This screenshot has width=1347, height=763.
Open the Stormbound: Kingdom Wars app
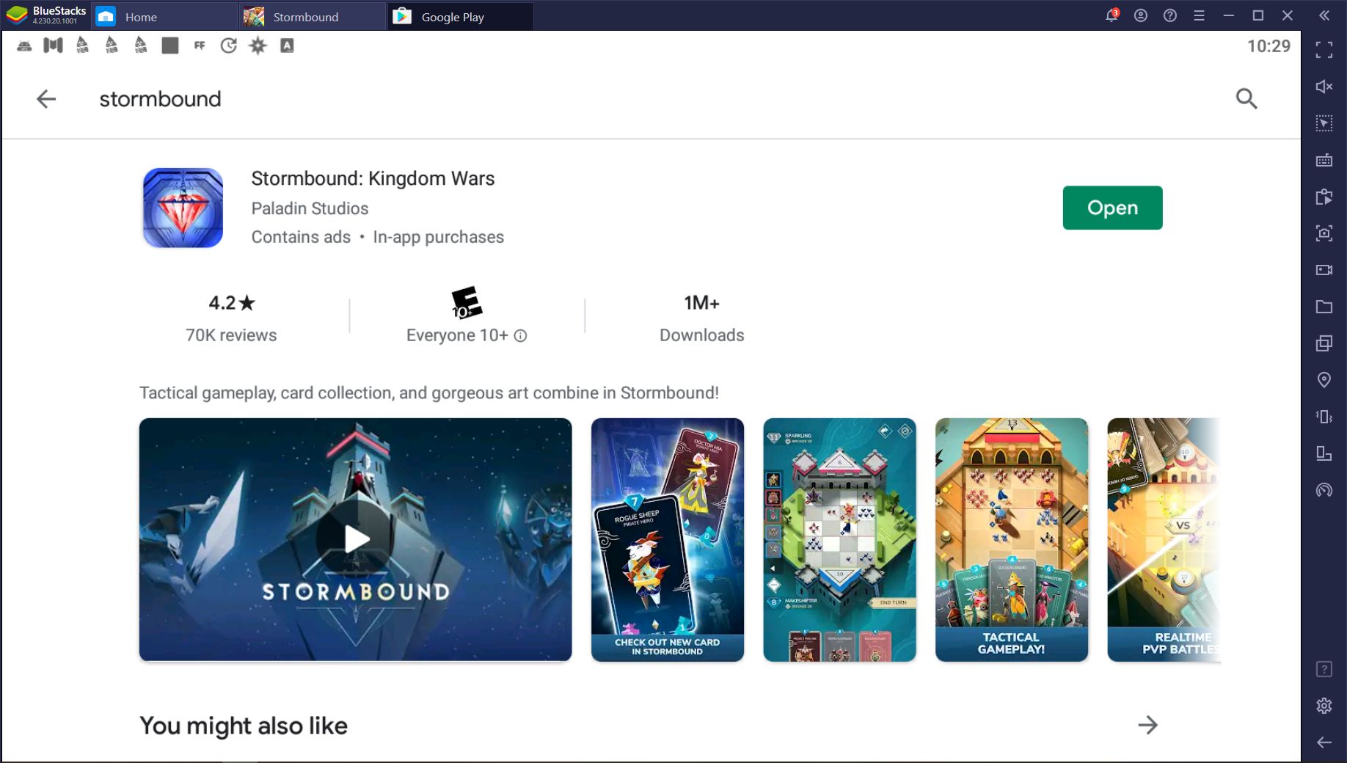(1112, 208)
